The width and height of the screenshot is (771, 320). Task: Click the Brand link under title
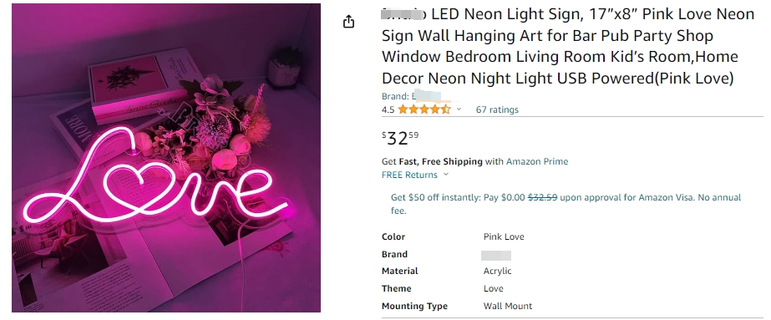[x=411, y=96]
